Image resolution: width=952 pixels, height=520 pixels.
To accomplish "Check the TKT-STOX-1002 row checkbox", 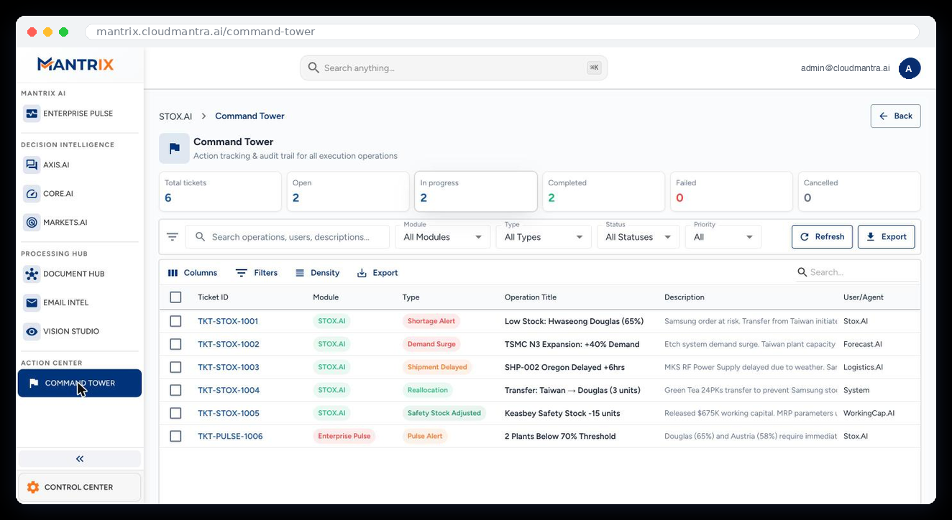I will point(175,344).
